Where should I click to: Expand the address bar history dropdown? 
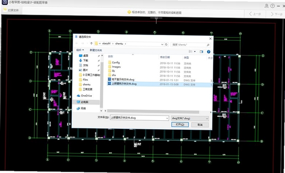(x=162, y=44)
